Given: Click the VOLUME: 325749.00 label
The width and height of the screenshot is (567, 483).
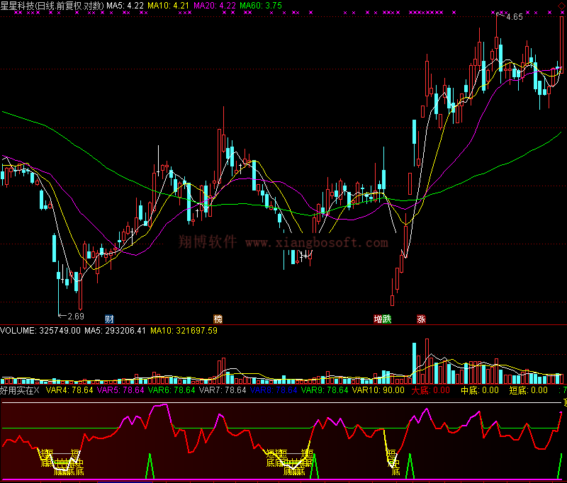Looking at the screenshot, I should coord(40,331).
